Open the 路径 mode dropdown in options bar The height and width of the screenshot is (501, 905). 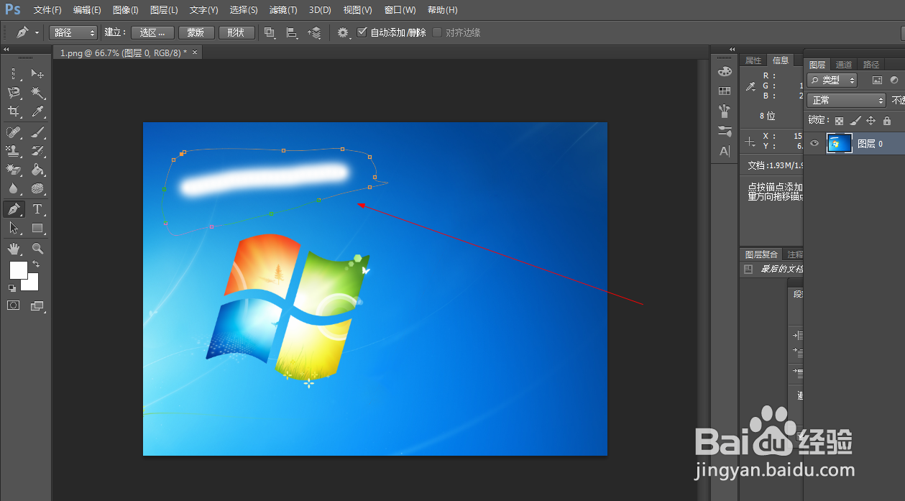(x=73, y=32)
